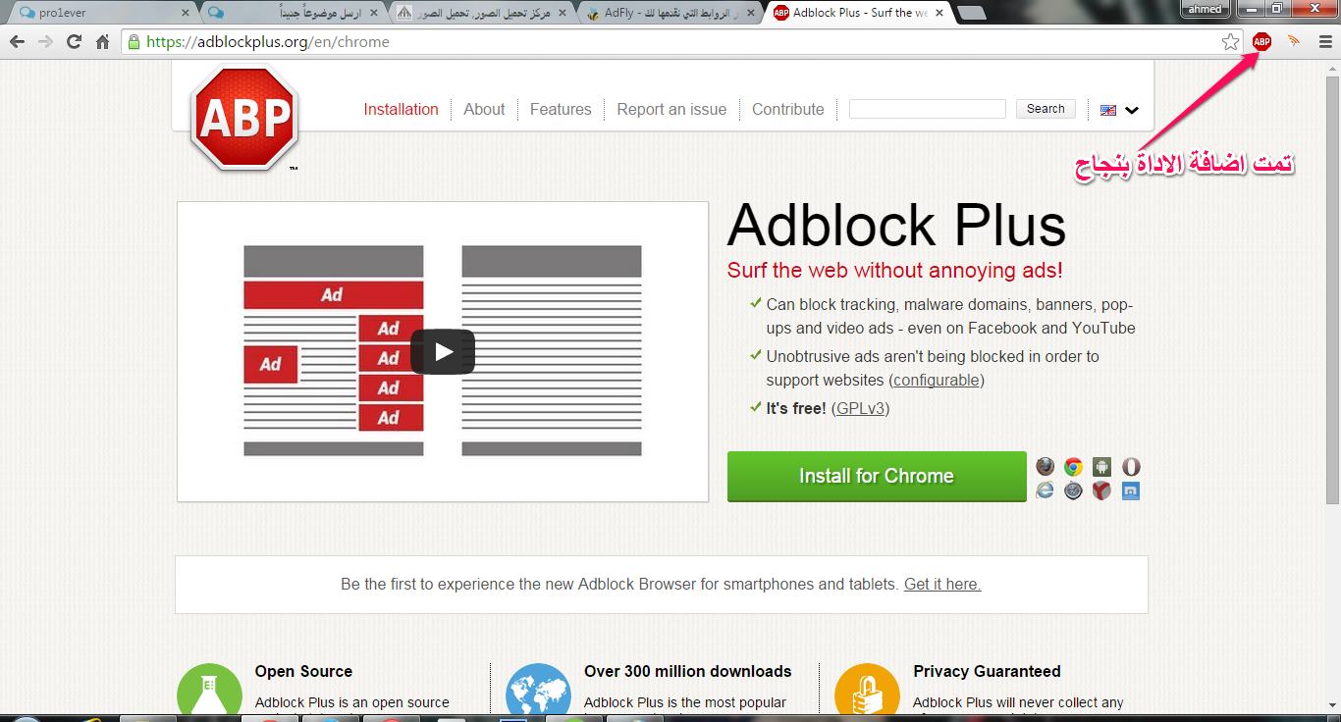Choose the Android platform icon

(x=1102, y=467)
